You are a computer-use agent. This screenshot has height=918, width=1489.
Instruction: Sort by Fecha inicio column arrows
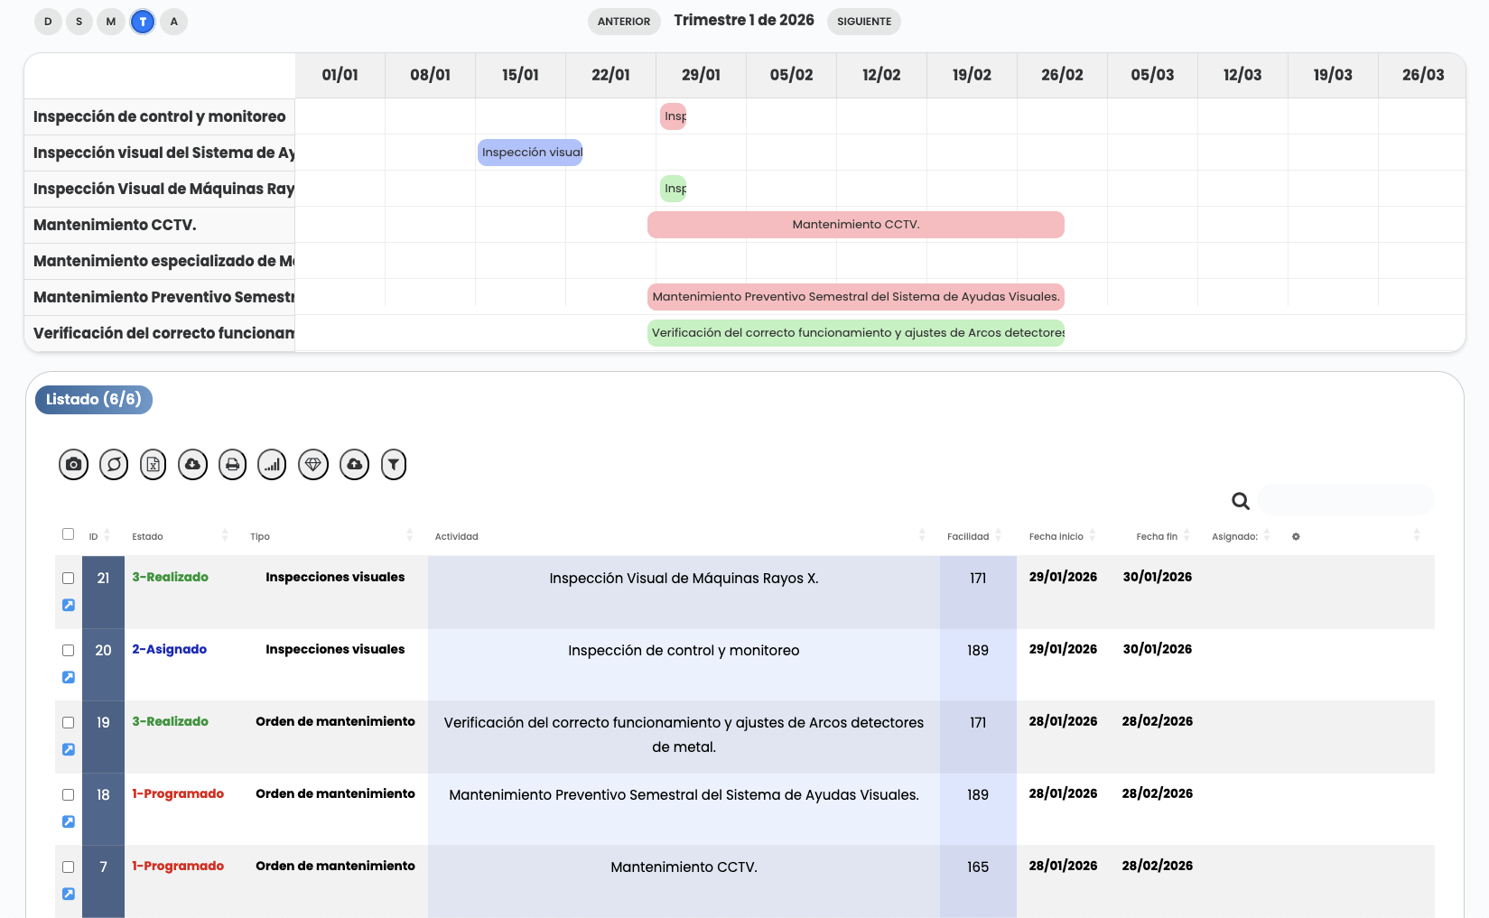[x=1092, y=536]
